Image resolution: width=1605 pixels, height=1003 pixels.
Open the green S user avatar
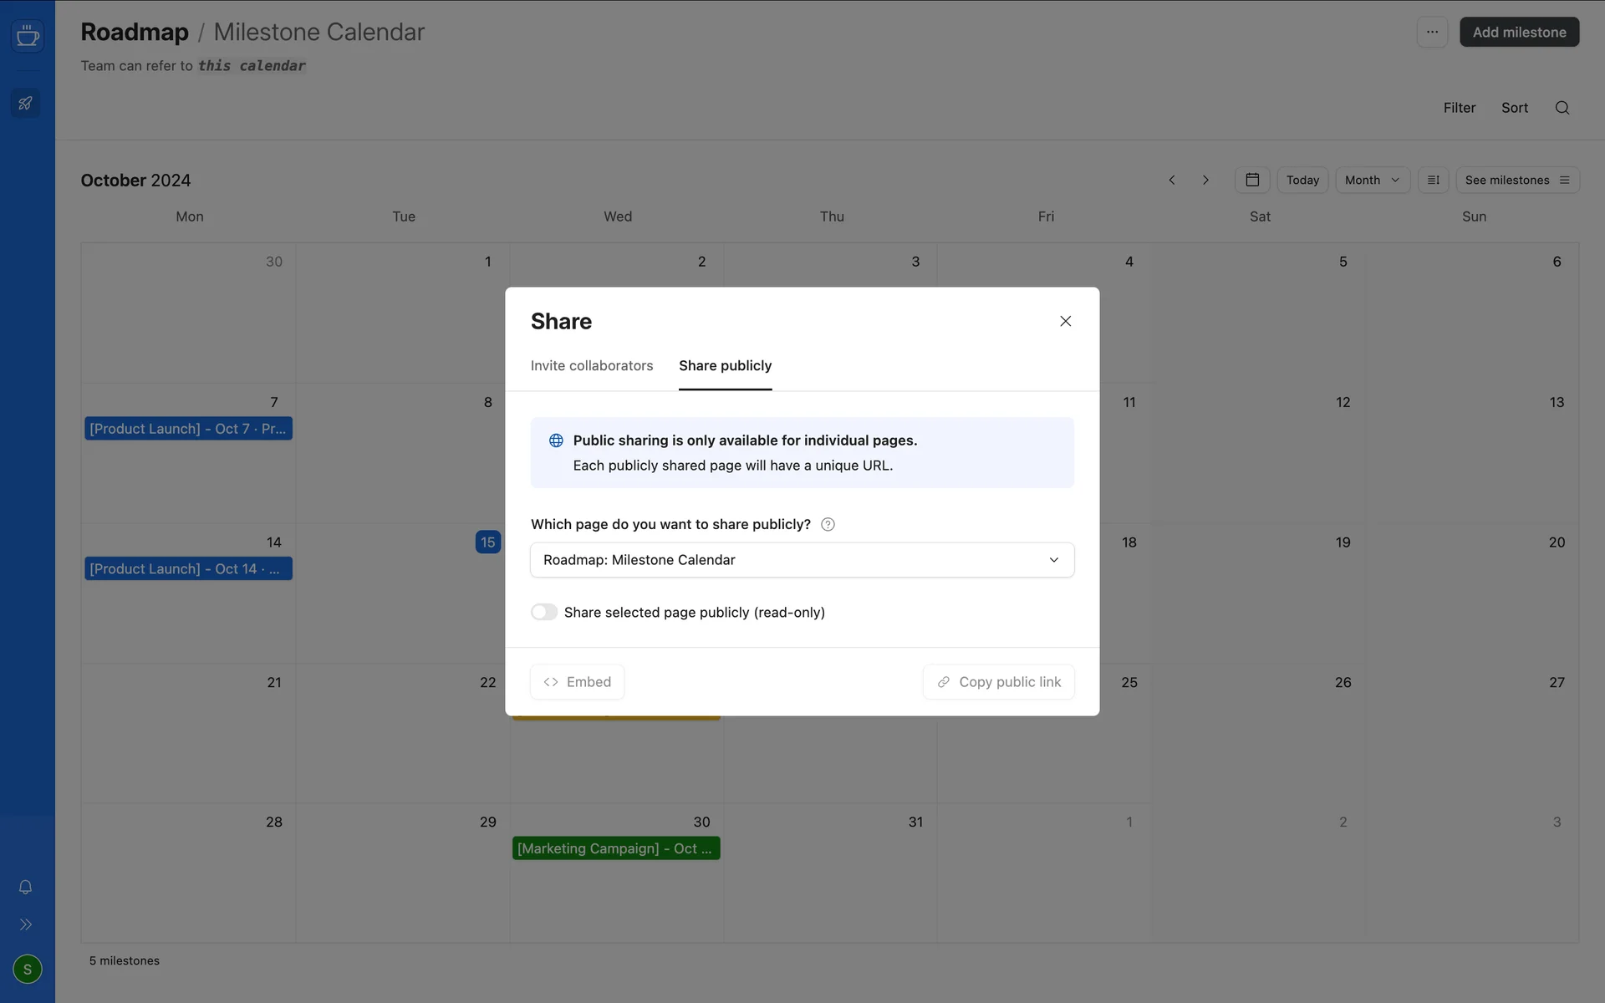click(x=28, y=969)
